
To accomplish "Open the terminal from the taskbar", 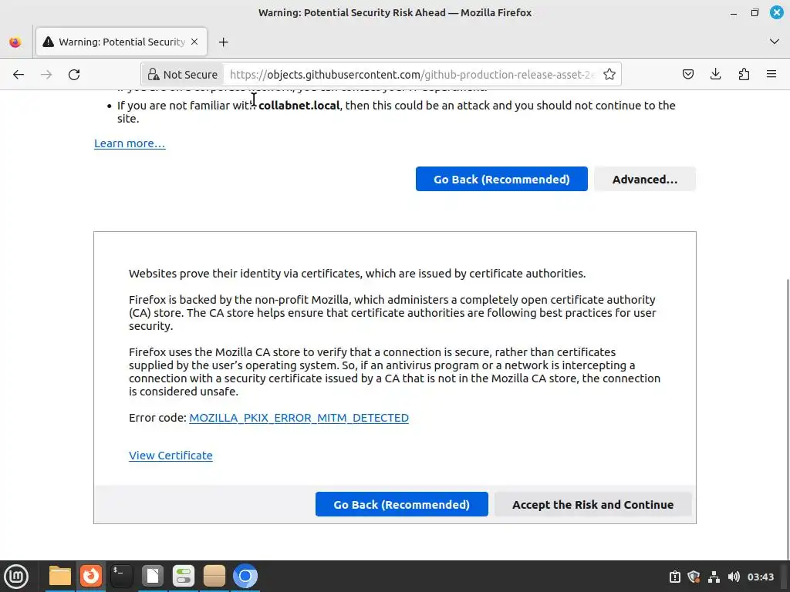I will [121, 576].
